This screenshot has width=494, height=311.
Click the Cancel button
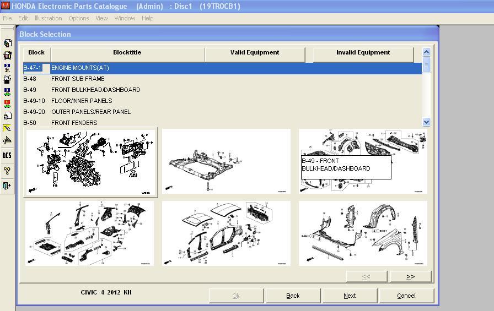coord(406,296)
